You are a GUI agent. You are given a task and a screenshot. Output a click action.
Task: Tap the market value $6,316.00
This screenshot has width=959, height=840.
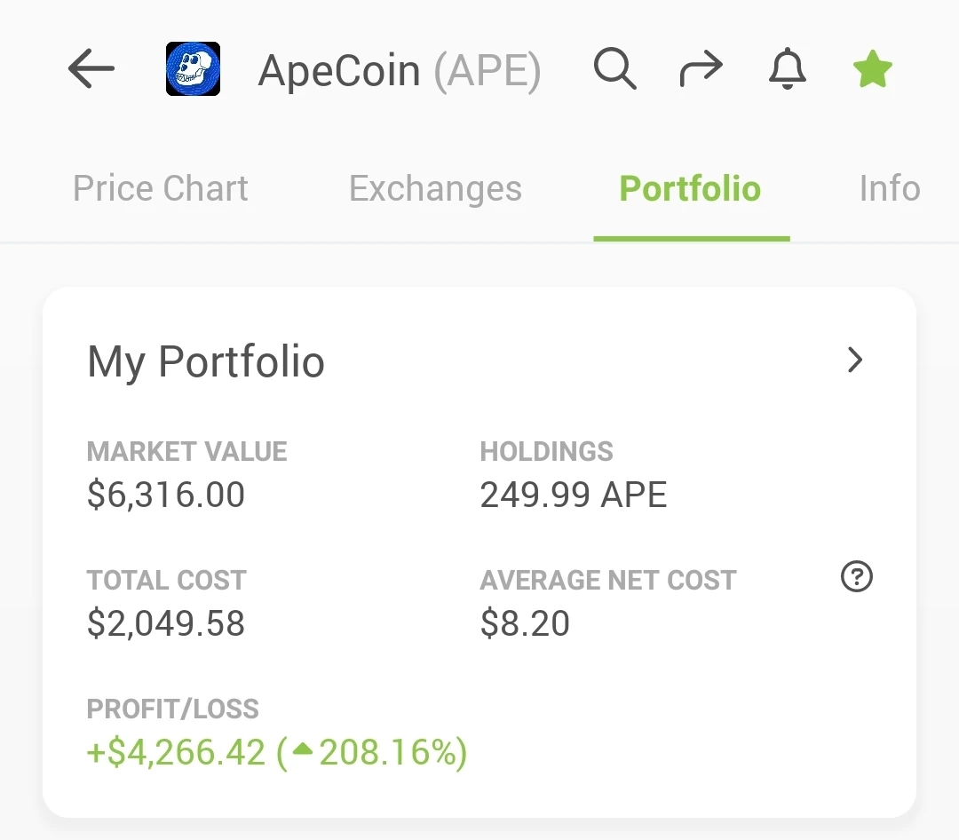[x=166, y=495]
